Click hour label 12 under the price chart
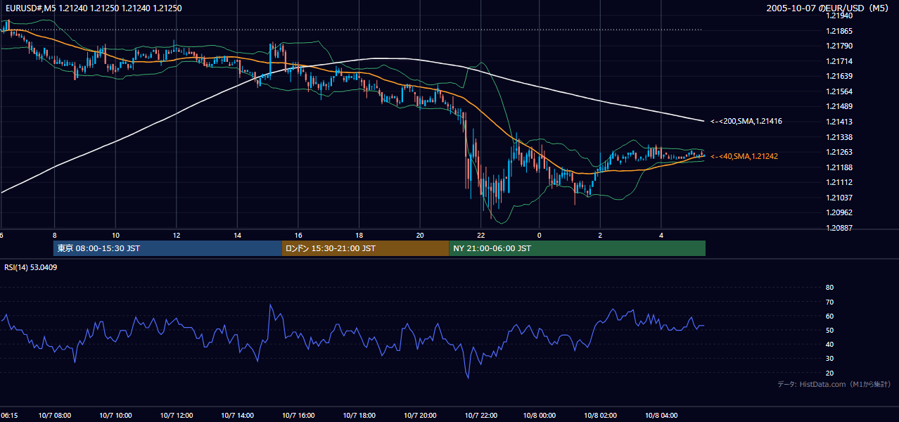 [177, 235]
